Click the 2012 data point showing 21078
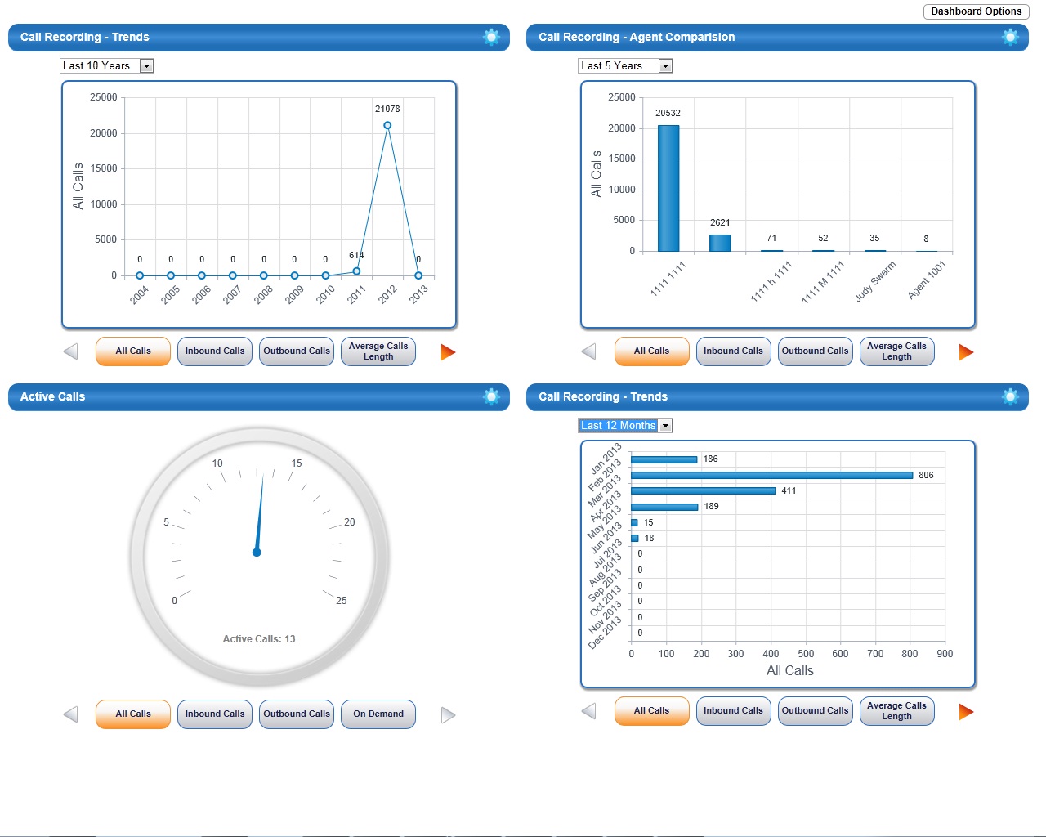The image size is (1046, 837). coord(387,125)
